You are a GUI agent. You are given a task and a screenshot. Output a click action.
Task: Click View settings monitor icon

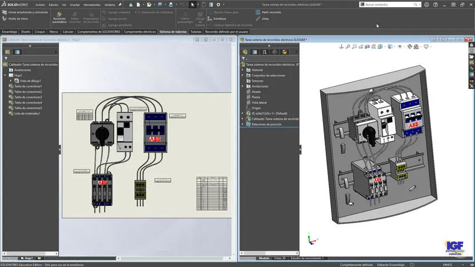pos(426,47)
